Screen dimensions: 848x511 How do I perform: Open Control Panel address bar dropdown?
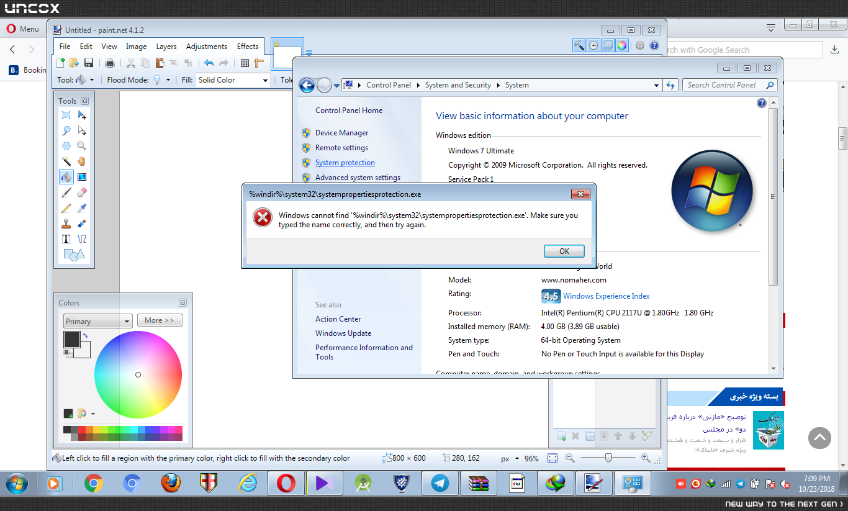657,85
